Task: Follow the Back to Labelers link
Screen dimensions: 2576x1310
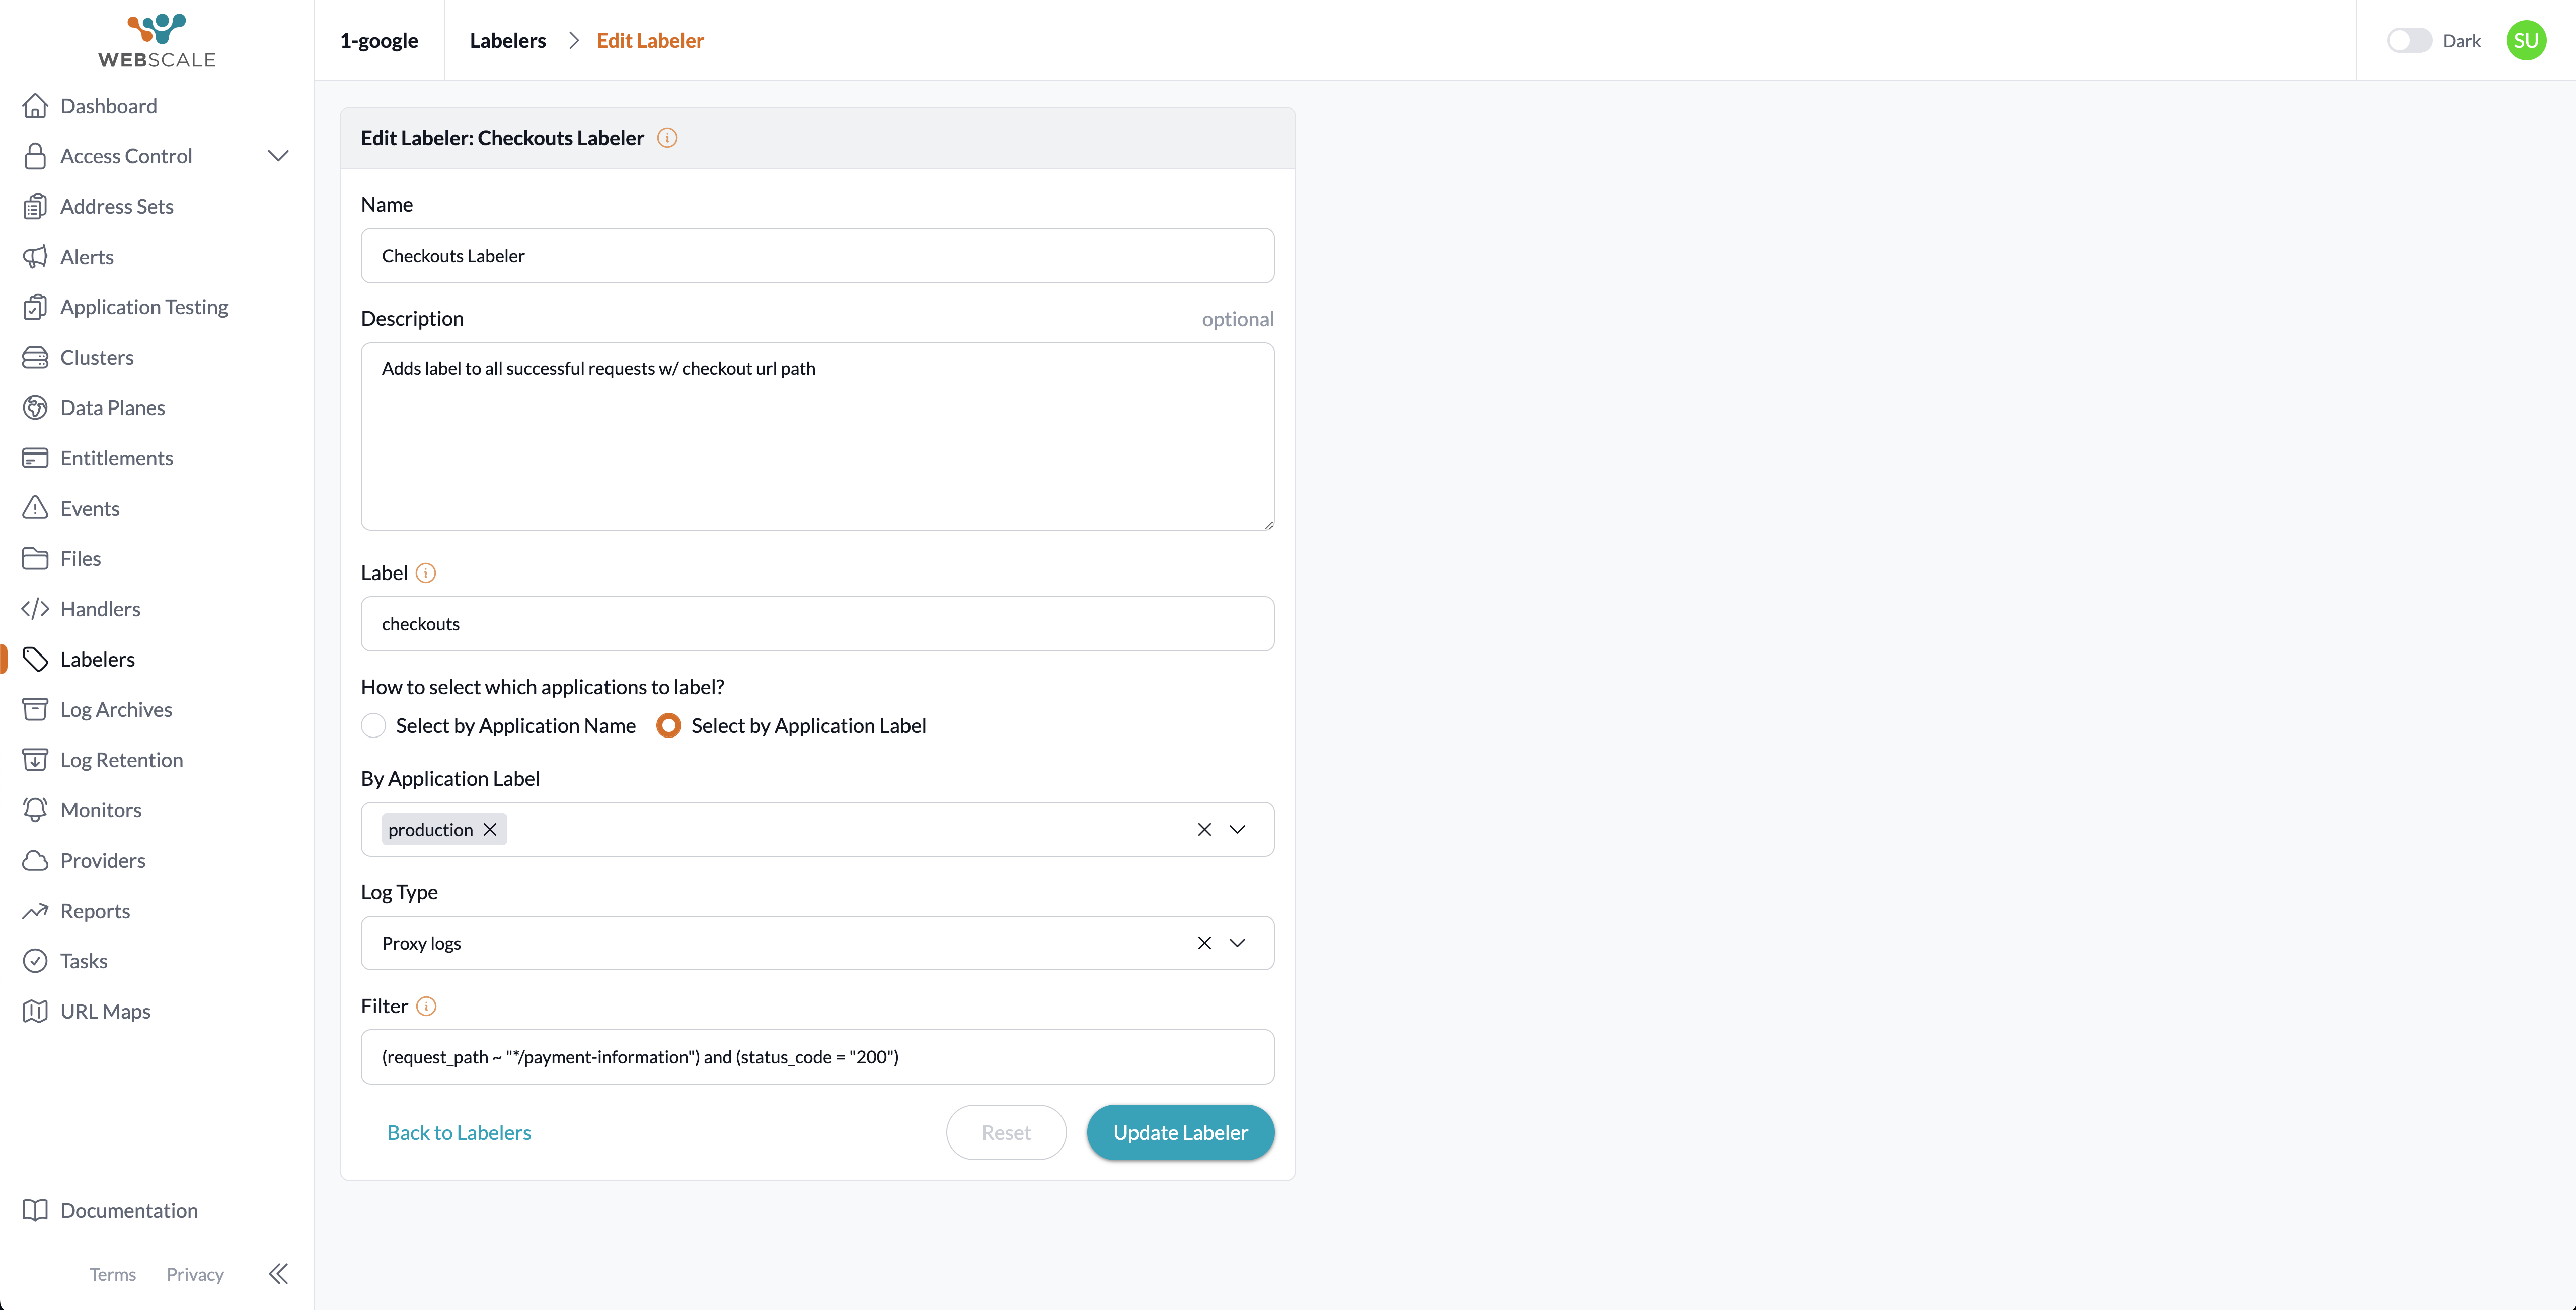Action: tap(459, 1132)
